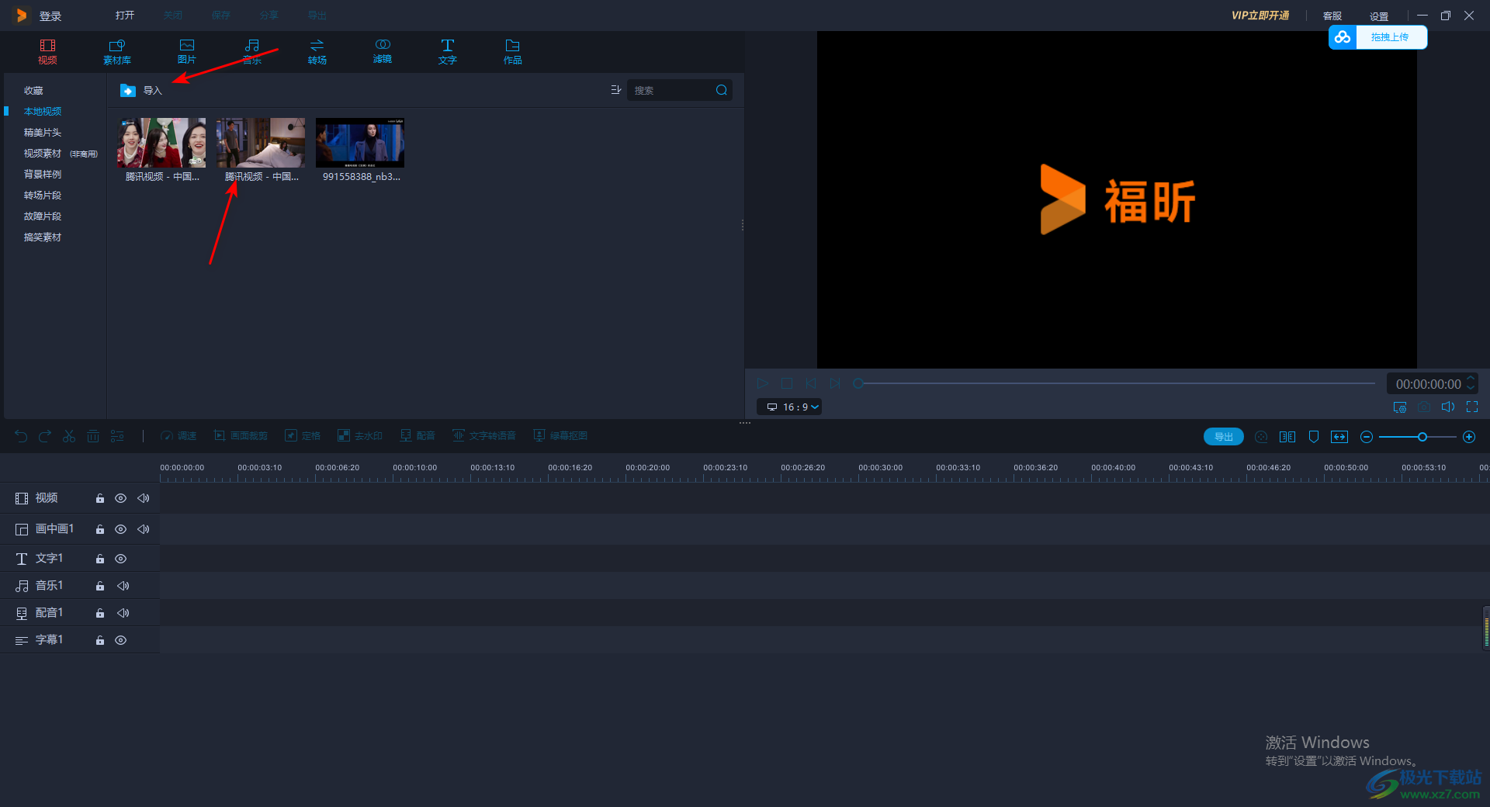Open the 素材库 material library tab
The width and height of the screenshot is (1490, 807).
(x=117, y=51)
